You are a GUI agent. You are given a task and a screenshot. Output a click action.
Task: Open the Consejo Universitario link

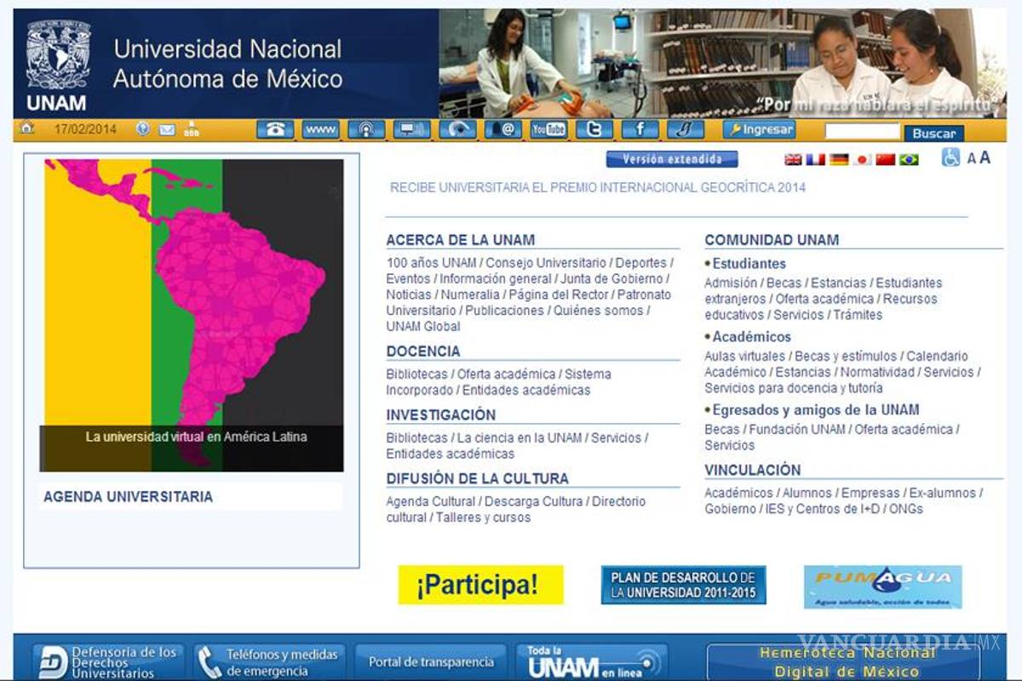point(546,263)
